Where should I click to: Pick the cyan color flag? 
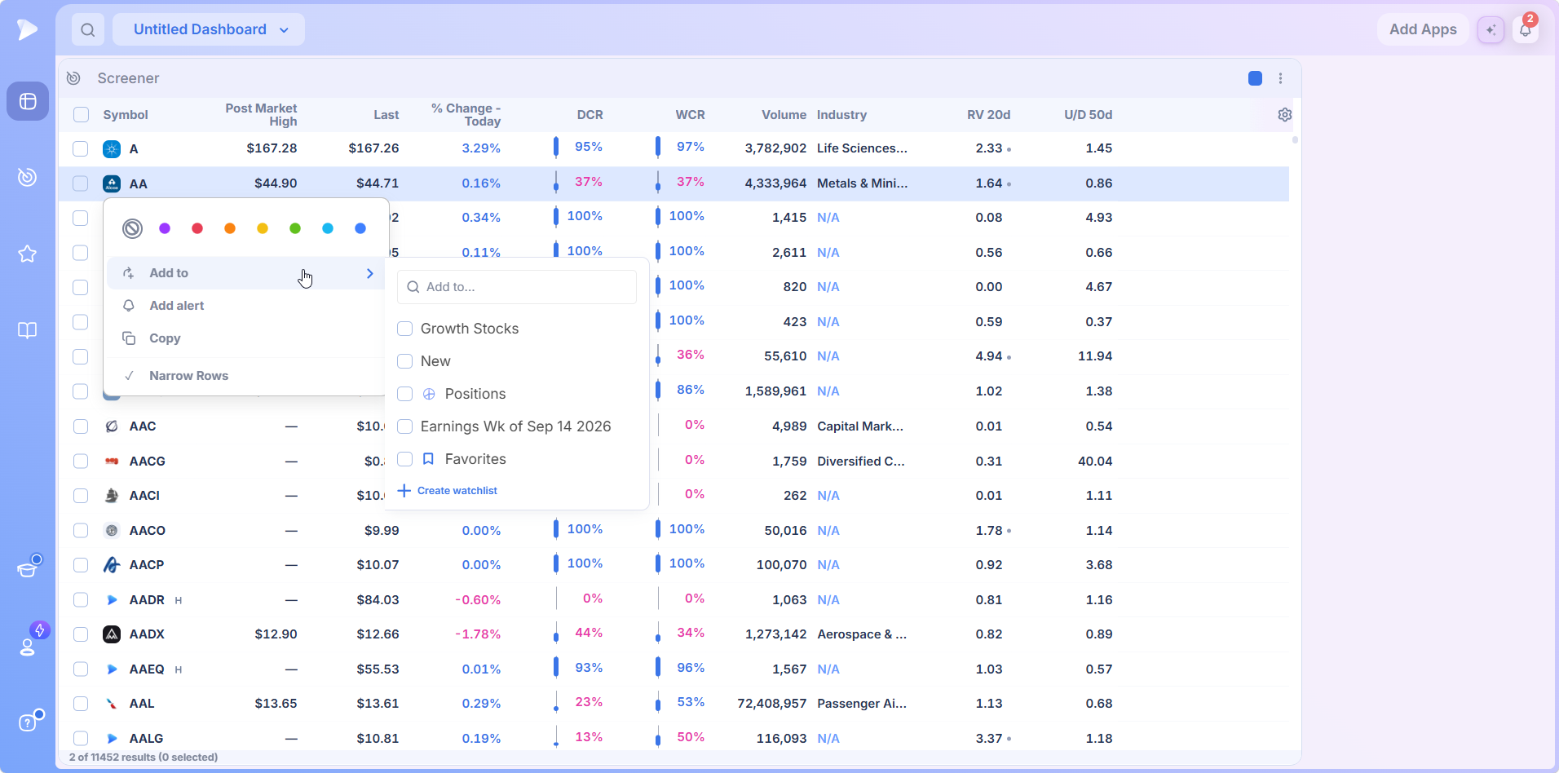(328, 228)
